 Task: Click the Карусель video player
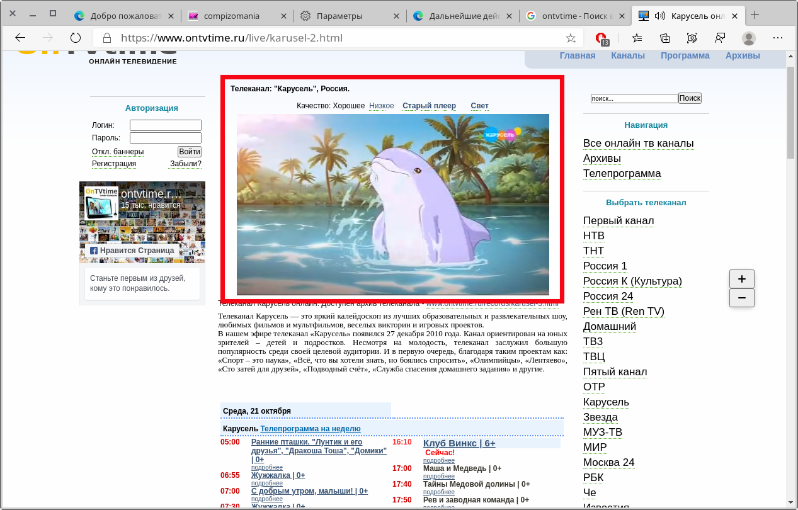[393, 204]
